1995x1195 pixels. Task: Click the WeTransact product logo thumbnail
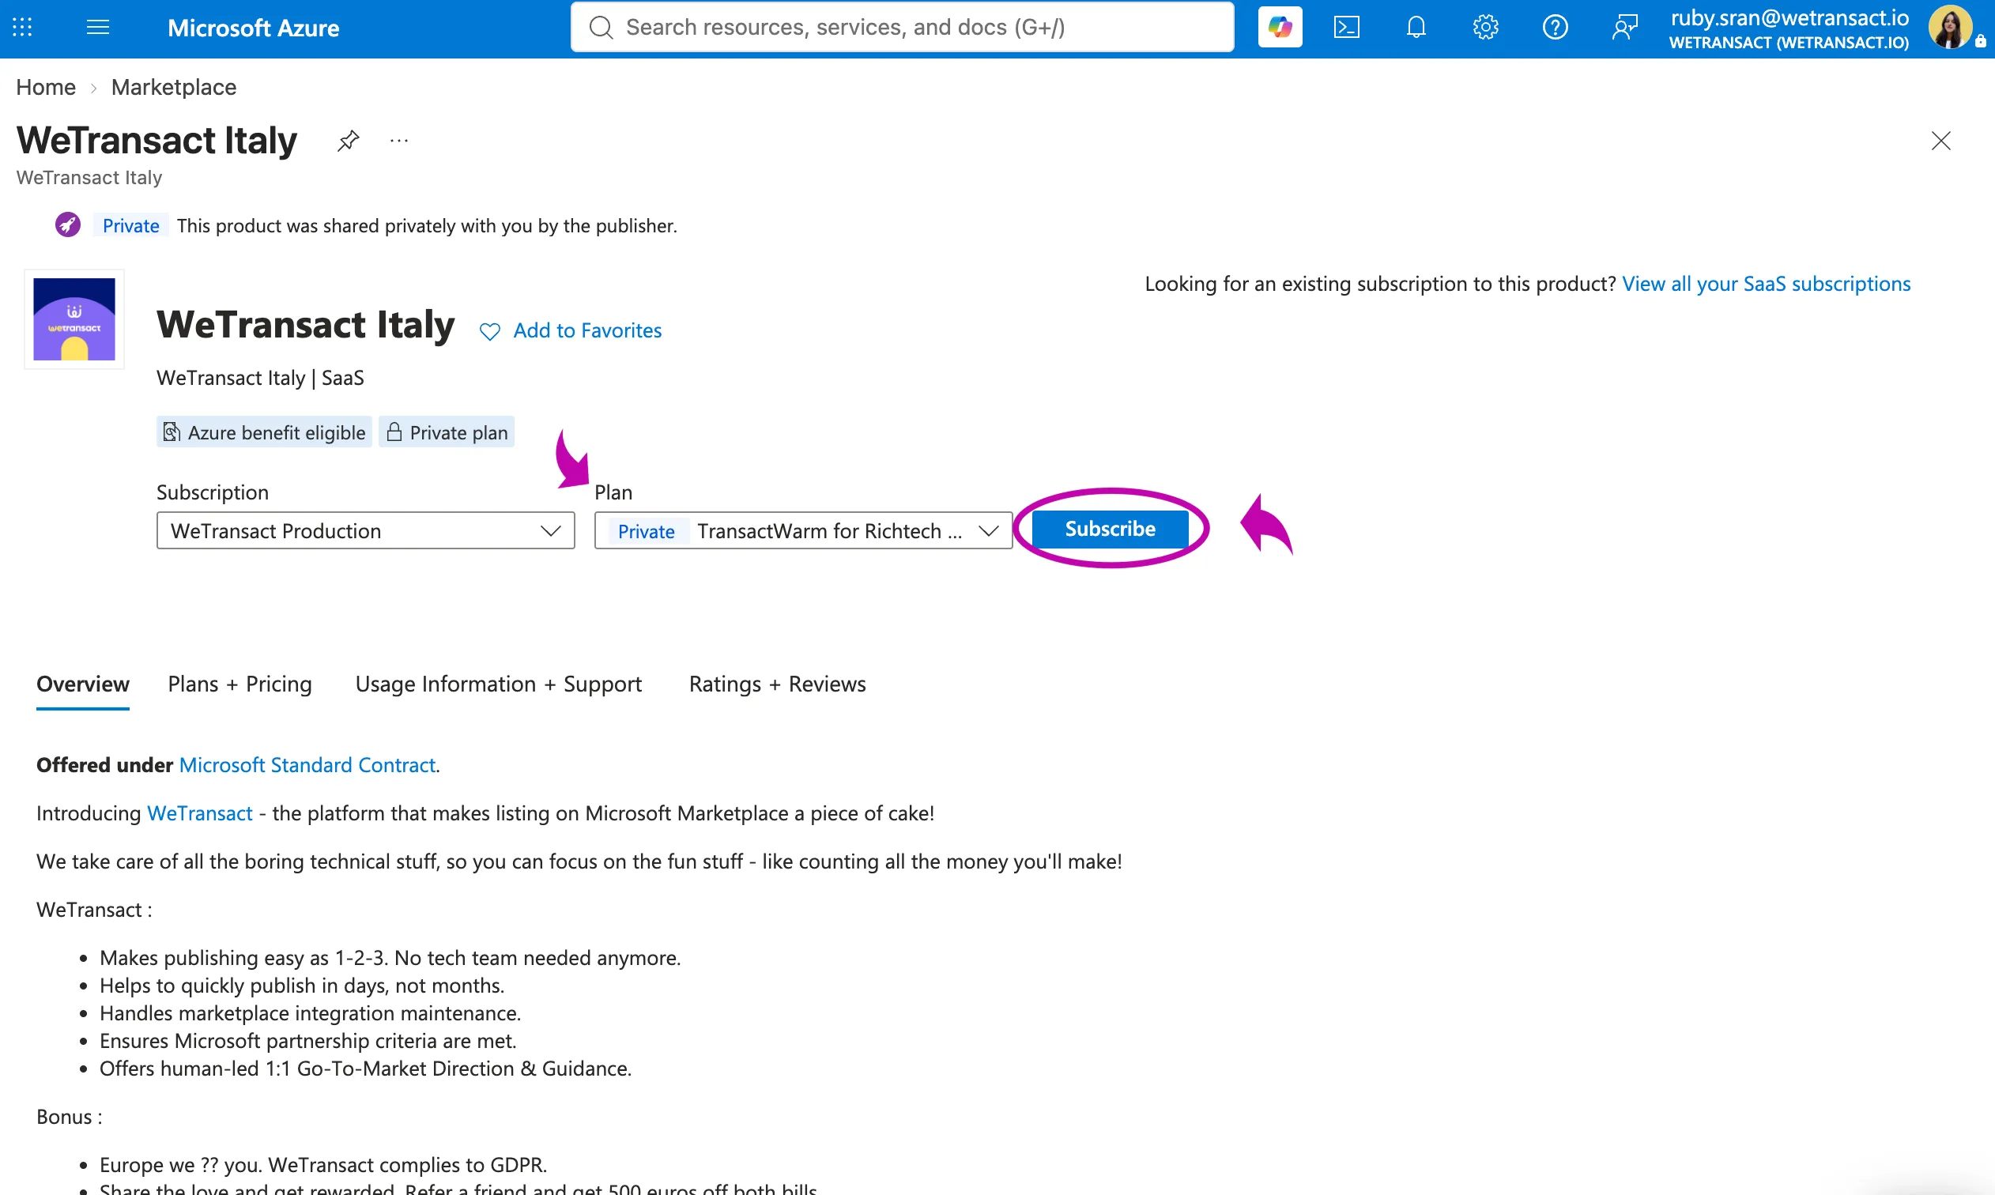[74, 319]
